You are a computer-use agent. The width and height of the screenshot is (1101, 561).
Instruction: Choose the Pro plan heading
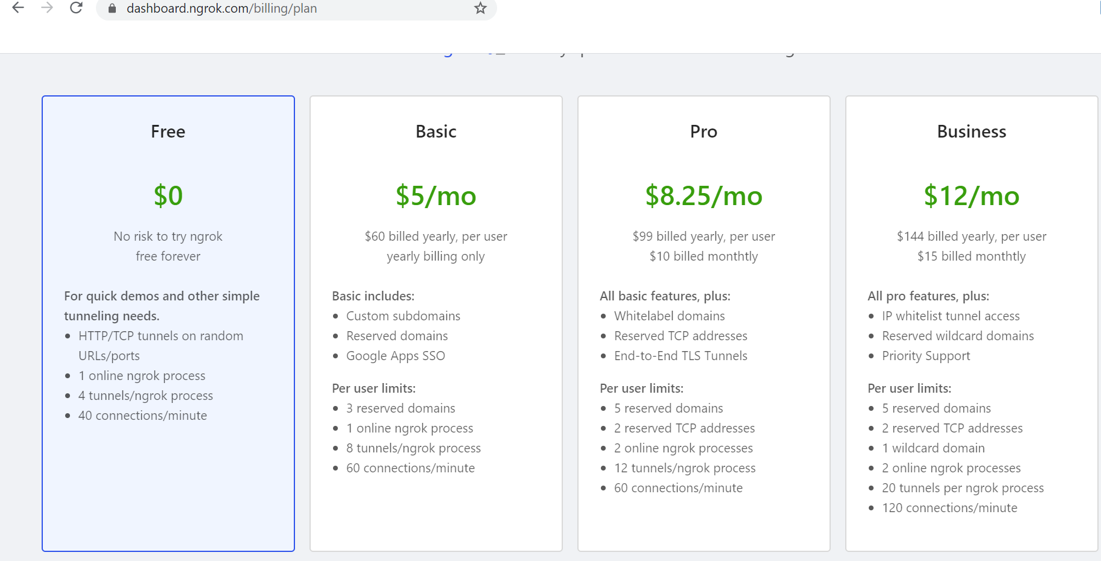coord(704,132)
